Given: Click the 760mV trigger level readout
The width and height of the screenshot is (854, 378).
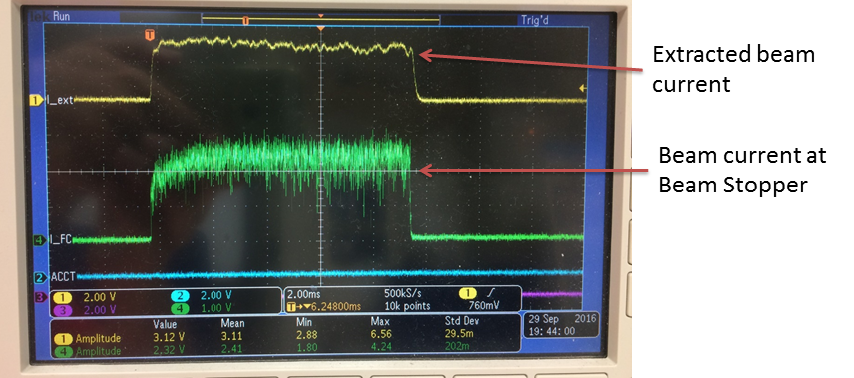Looking at the screenshot, I should tap(484, 306).
